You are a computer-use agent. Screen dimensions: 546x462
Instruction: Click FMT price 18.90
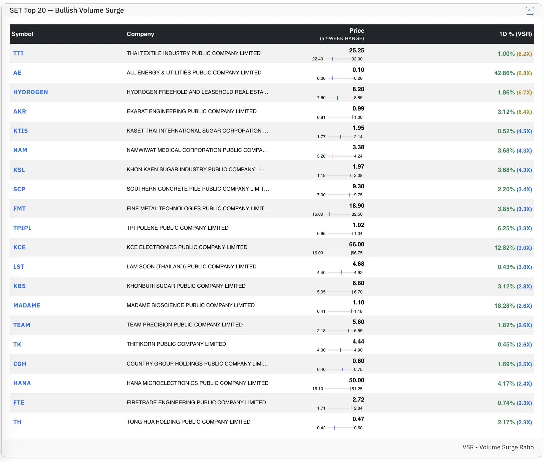tap(356, 206)
